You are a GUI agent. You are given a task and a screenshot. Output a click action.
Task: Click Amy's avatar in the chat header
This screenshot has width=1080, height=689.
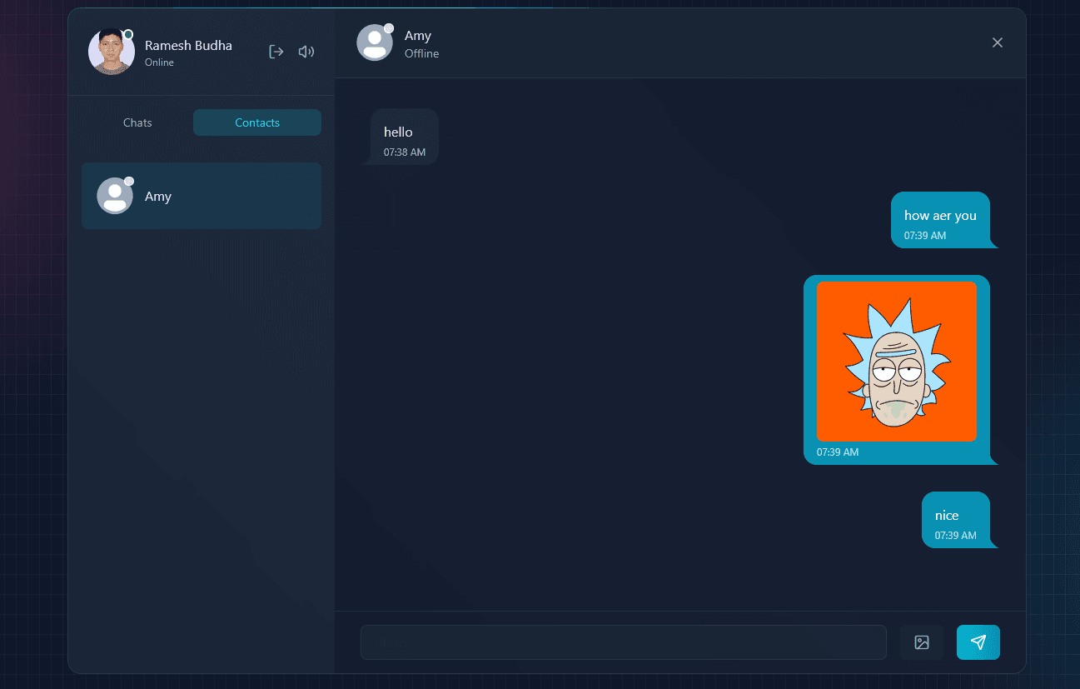tap(374, 42)
